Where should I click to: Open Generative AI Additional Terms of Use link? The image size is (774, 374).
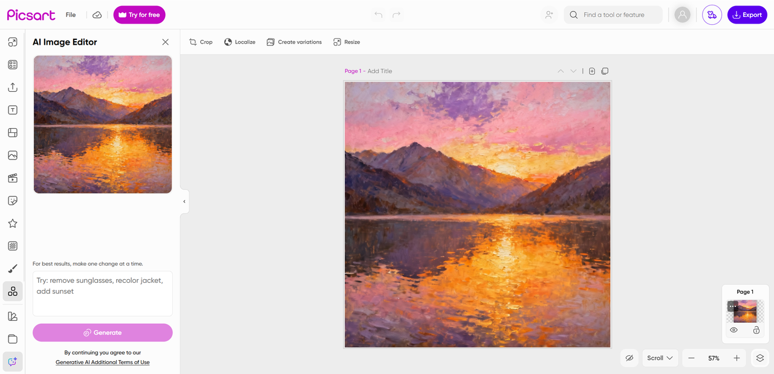(102, 363)
